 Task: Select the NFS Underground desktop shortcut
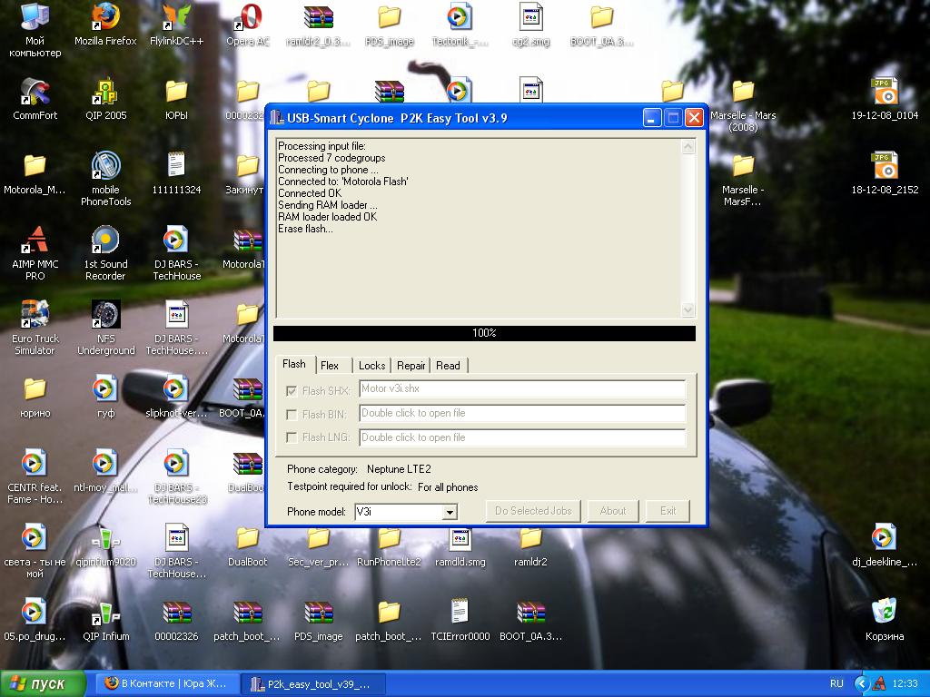pyautogui.click(x=105, y=327)
